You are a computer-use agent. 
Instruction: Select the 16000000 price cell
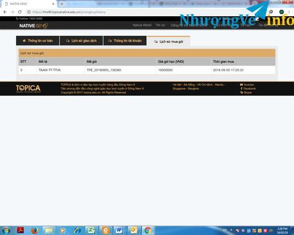click(166, 70)
